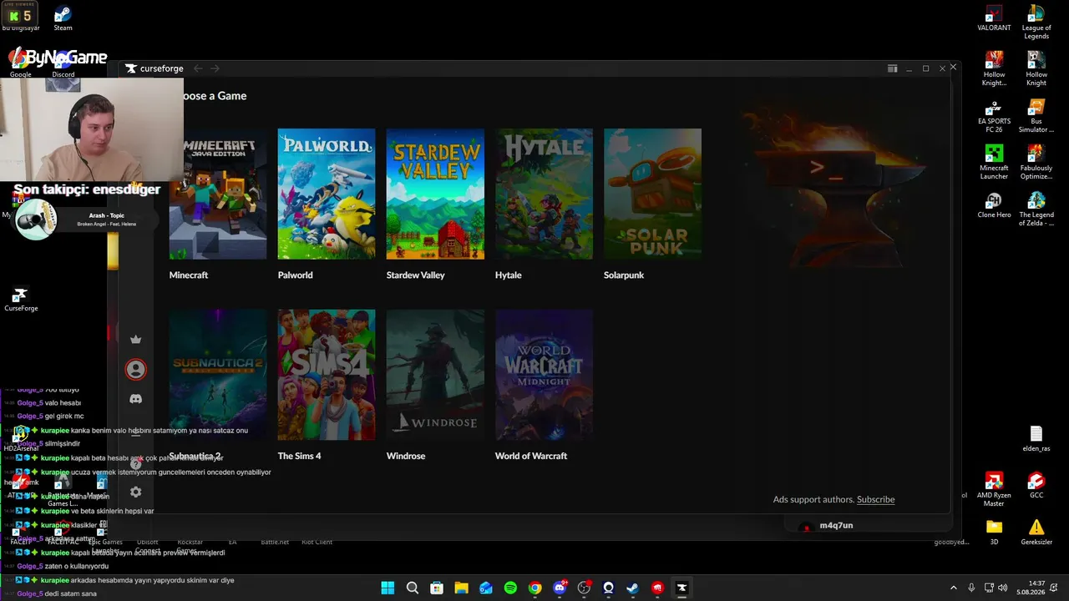Choose The Sims 4 game cover

pyautogui.click(x=327, y=375)
